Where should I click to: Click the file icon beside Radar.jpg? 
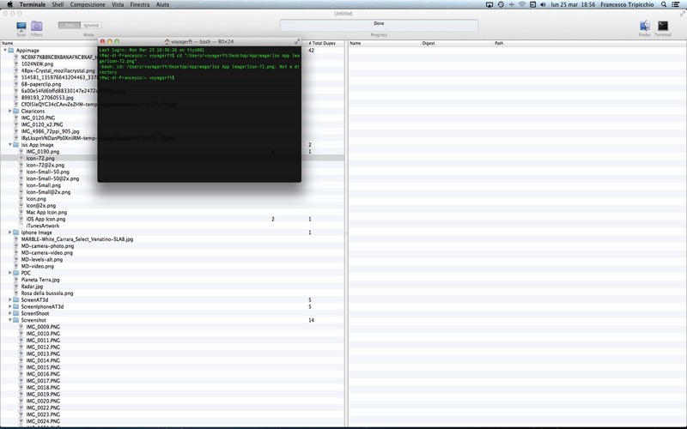[x=16, y=287]
